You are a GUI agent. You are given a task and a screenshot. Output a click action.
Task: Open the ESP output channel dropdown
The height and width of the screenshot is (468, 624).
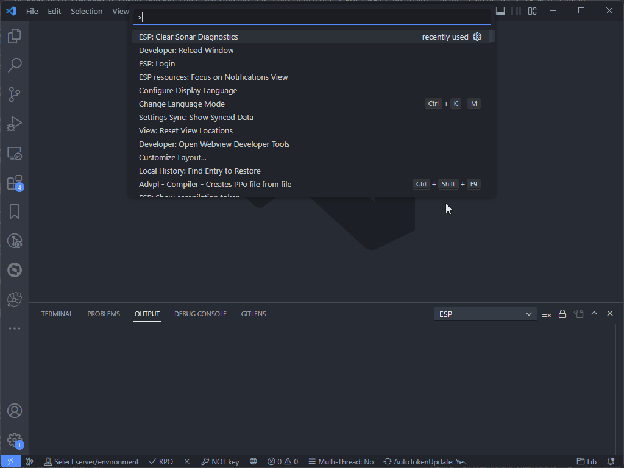(x=485, y=314)
